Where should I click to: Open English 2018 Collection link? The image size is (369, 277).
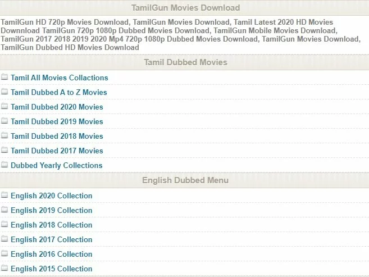(x=52, y=225)
